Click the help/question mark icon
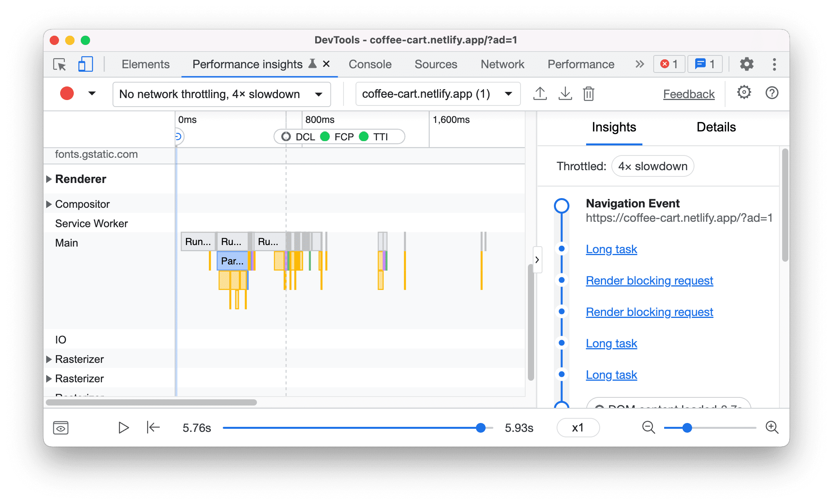This screenshot has height=504, width=833. tap(772, 93)
